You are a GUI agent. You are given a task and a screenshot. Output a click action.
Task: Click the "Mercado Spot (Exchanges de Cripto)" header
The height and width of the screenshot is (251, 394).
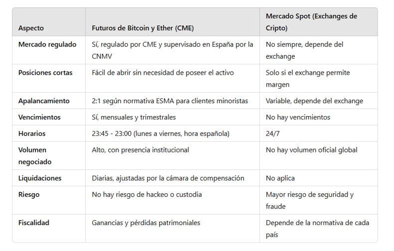click(311, 22)
